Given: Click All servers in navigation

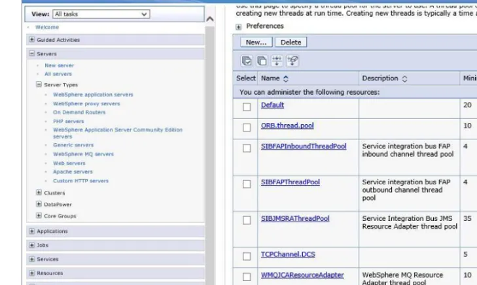Looking at the screenshot, I should tap(58, 74).
